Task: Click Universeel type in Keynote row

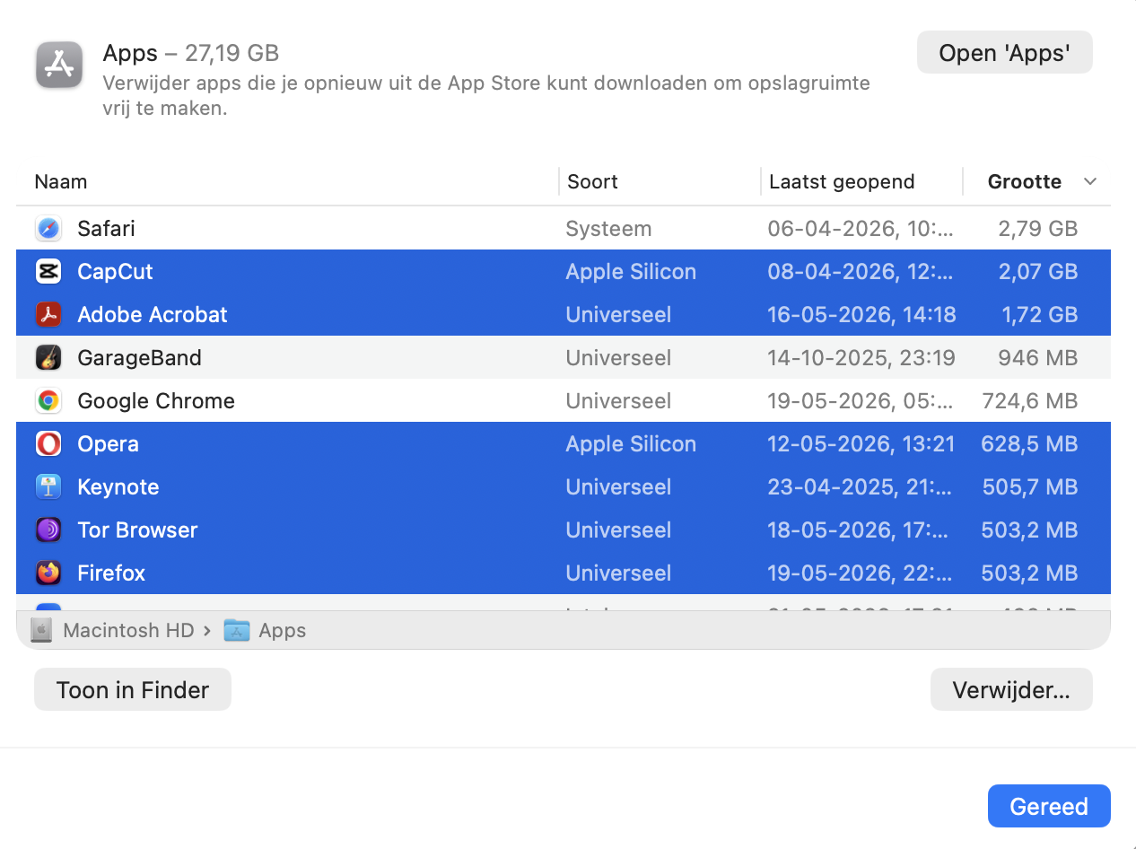Action: tap(618, 486)
